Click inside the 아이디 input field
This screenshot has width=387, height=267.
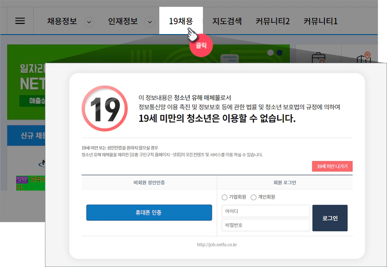pyautogui.click(x=265, y=211)
